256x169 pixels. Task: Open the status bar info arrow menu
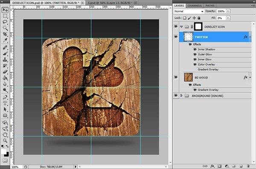tap(76, 167)
